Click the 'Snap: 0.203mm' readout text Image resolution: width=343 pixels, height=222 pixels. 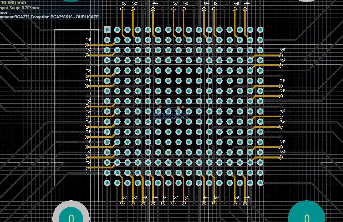24,8
